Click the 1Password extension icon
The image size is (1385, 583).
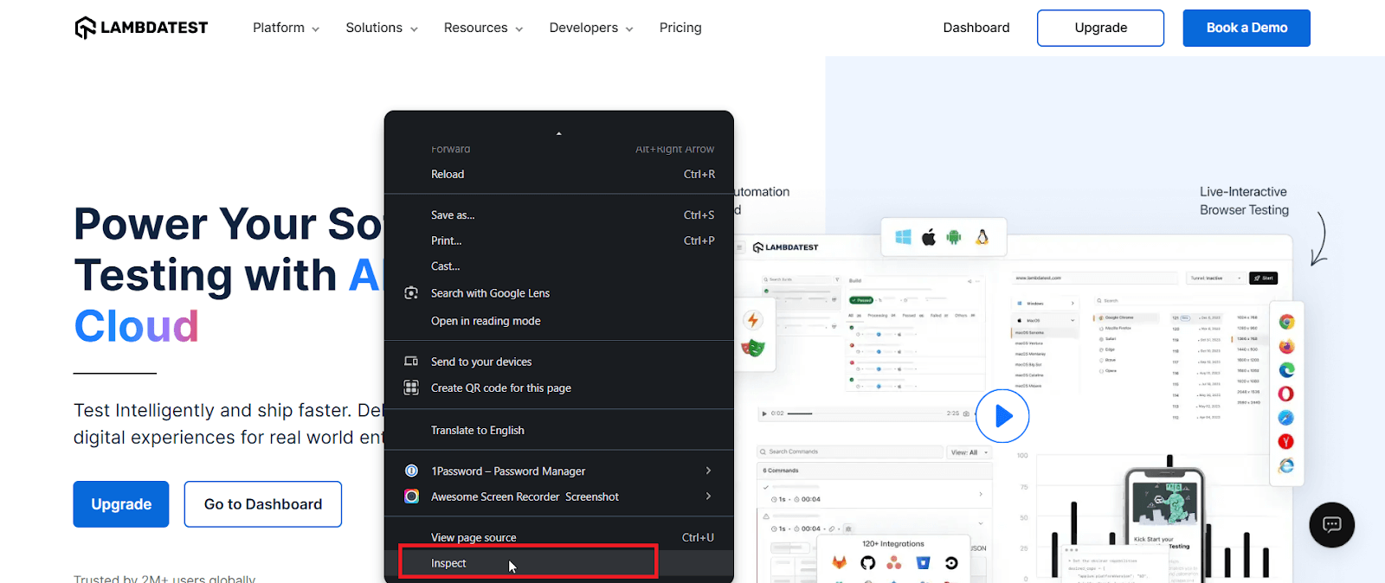pos(412,471)
